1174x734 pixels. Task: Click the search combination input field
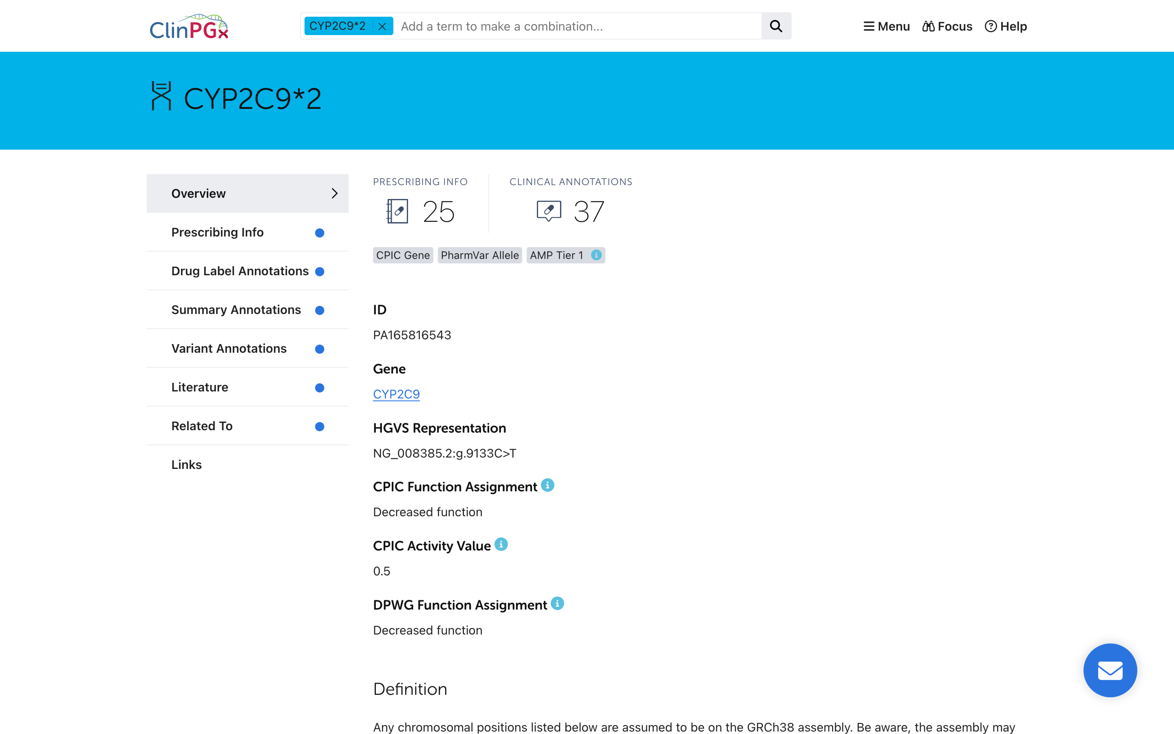(577, 26)
